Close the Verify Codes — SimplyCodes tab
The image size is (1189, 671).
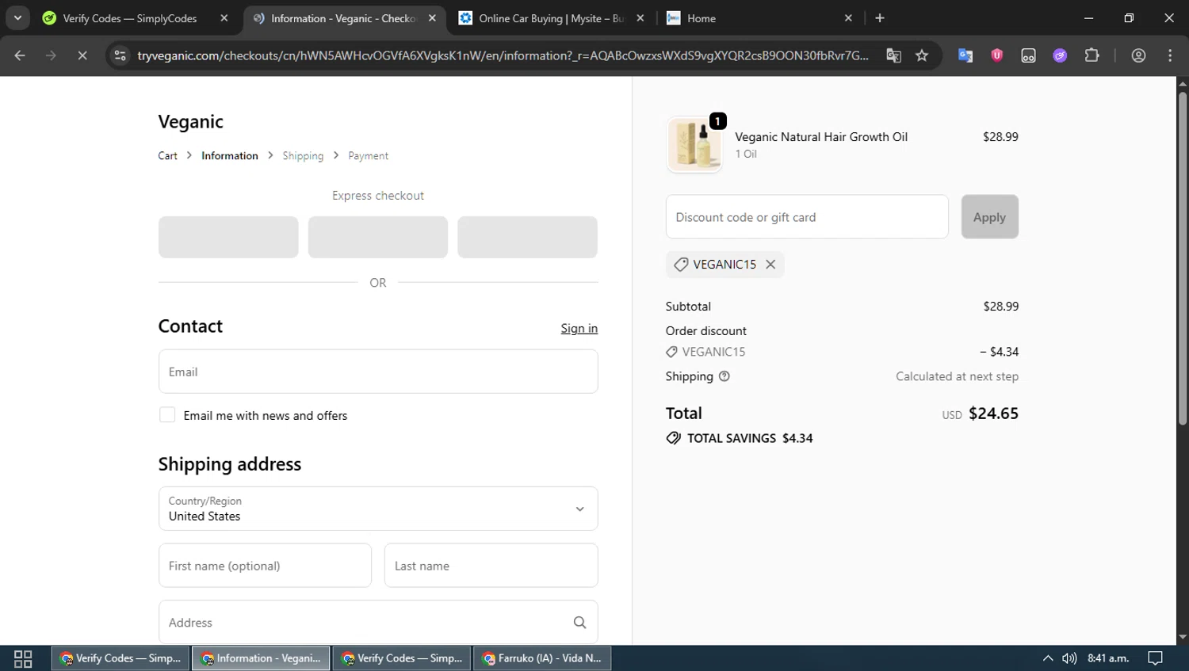(x=224, y=18)
